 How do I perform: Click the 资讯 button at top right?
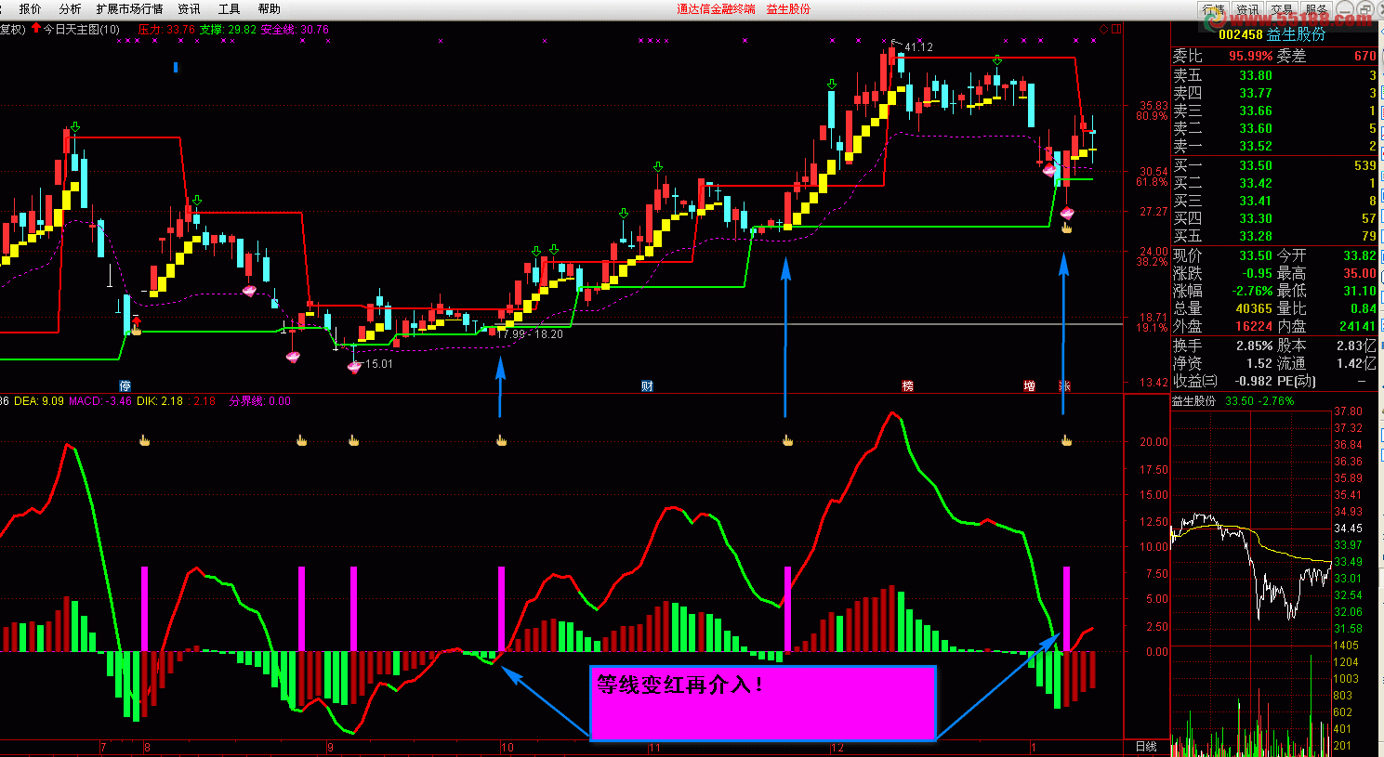coord(1247,10)
